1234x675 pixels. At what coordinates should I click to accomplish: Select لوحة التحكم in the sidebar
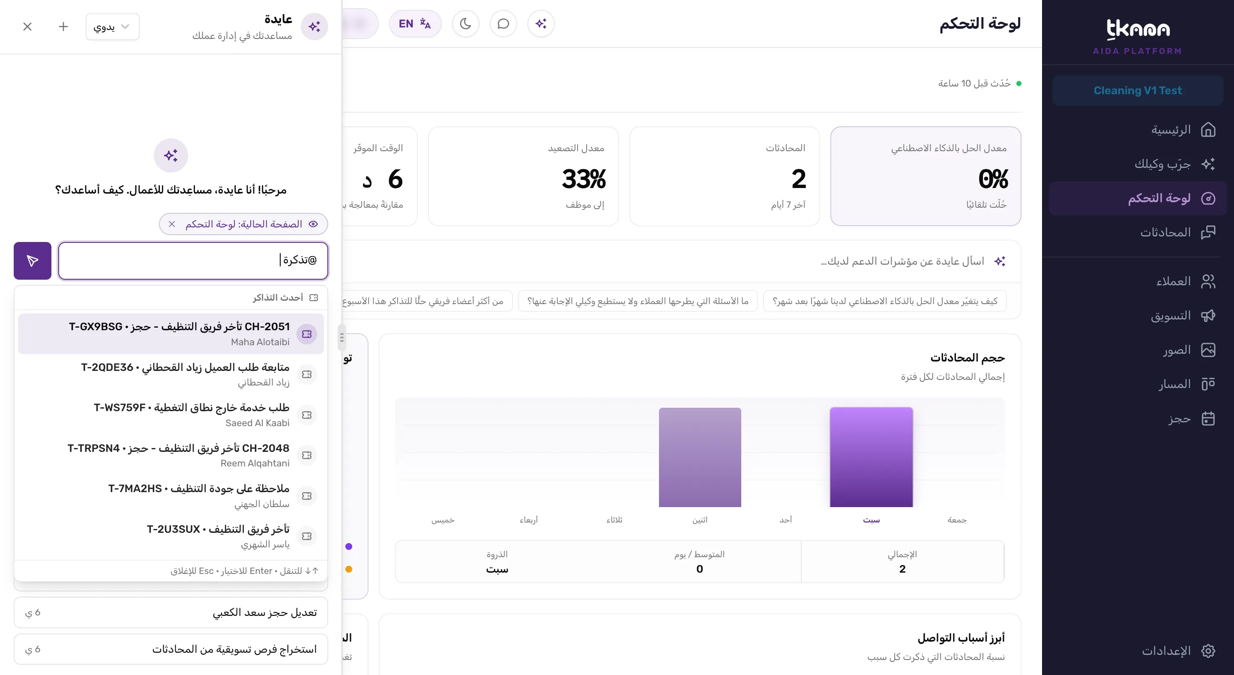pyautogui.click(x=1137, y=198)
